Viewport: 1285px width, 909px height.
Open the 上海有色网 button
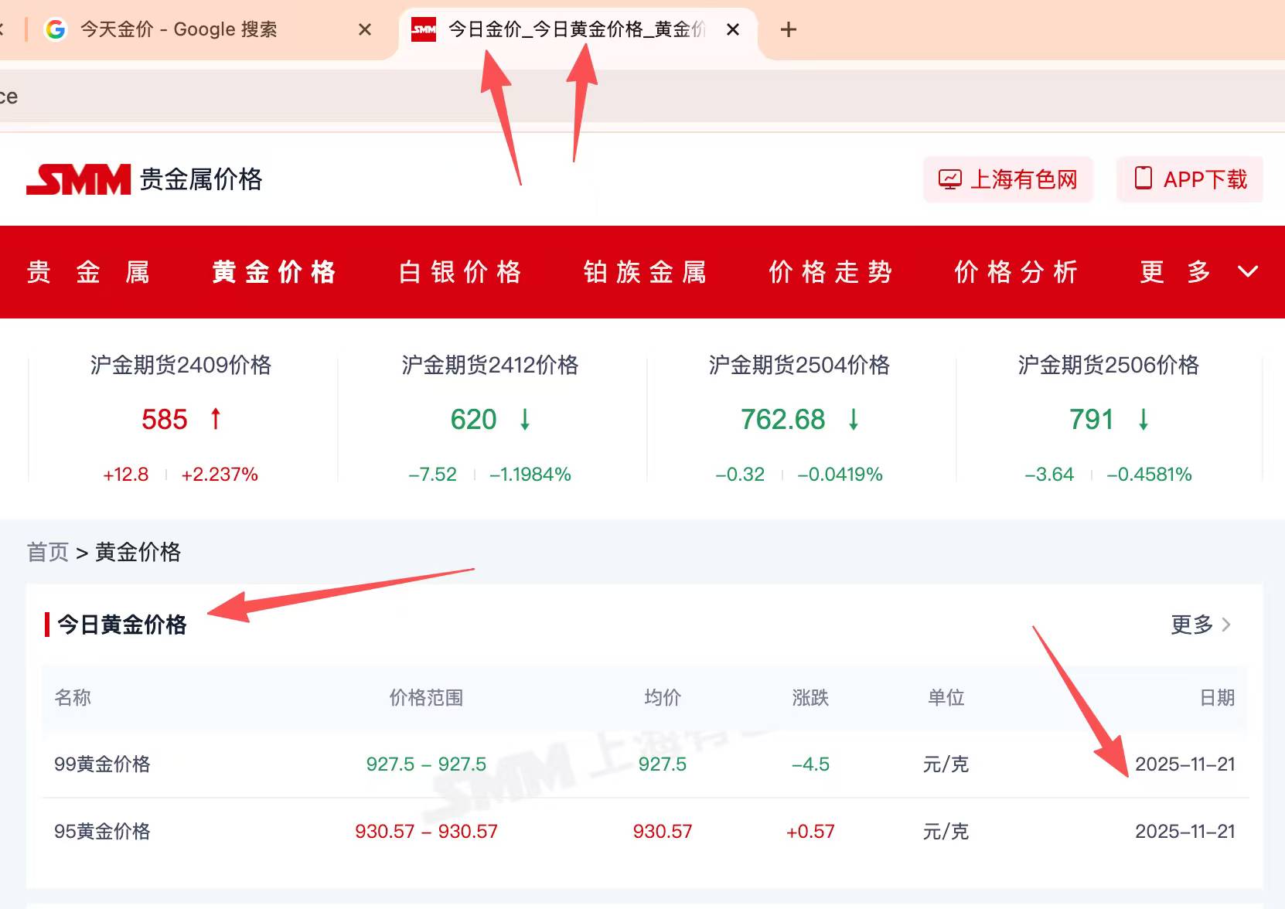tap(1008, 179)
